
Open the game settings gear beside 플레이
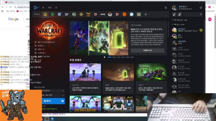point(63,101)
